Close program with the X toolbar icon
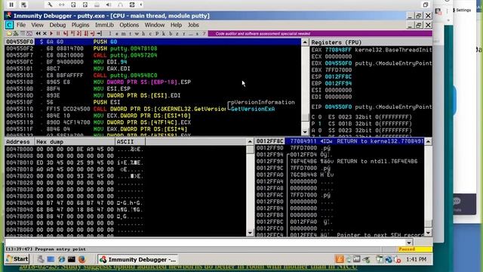The width and height of the screenshot is (483, 272). (45, 33)
